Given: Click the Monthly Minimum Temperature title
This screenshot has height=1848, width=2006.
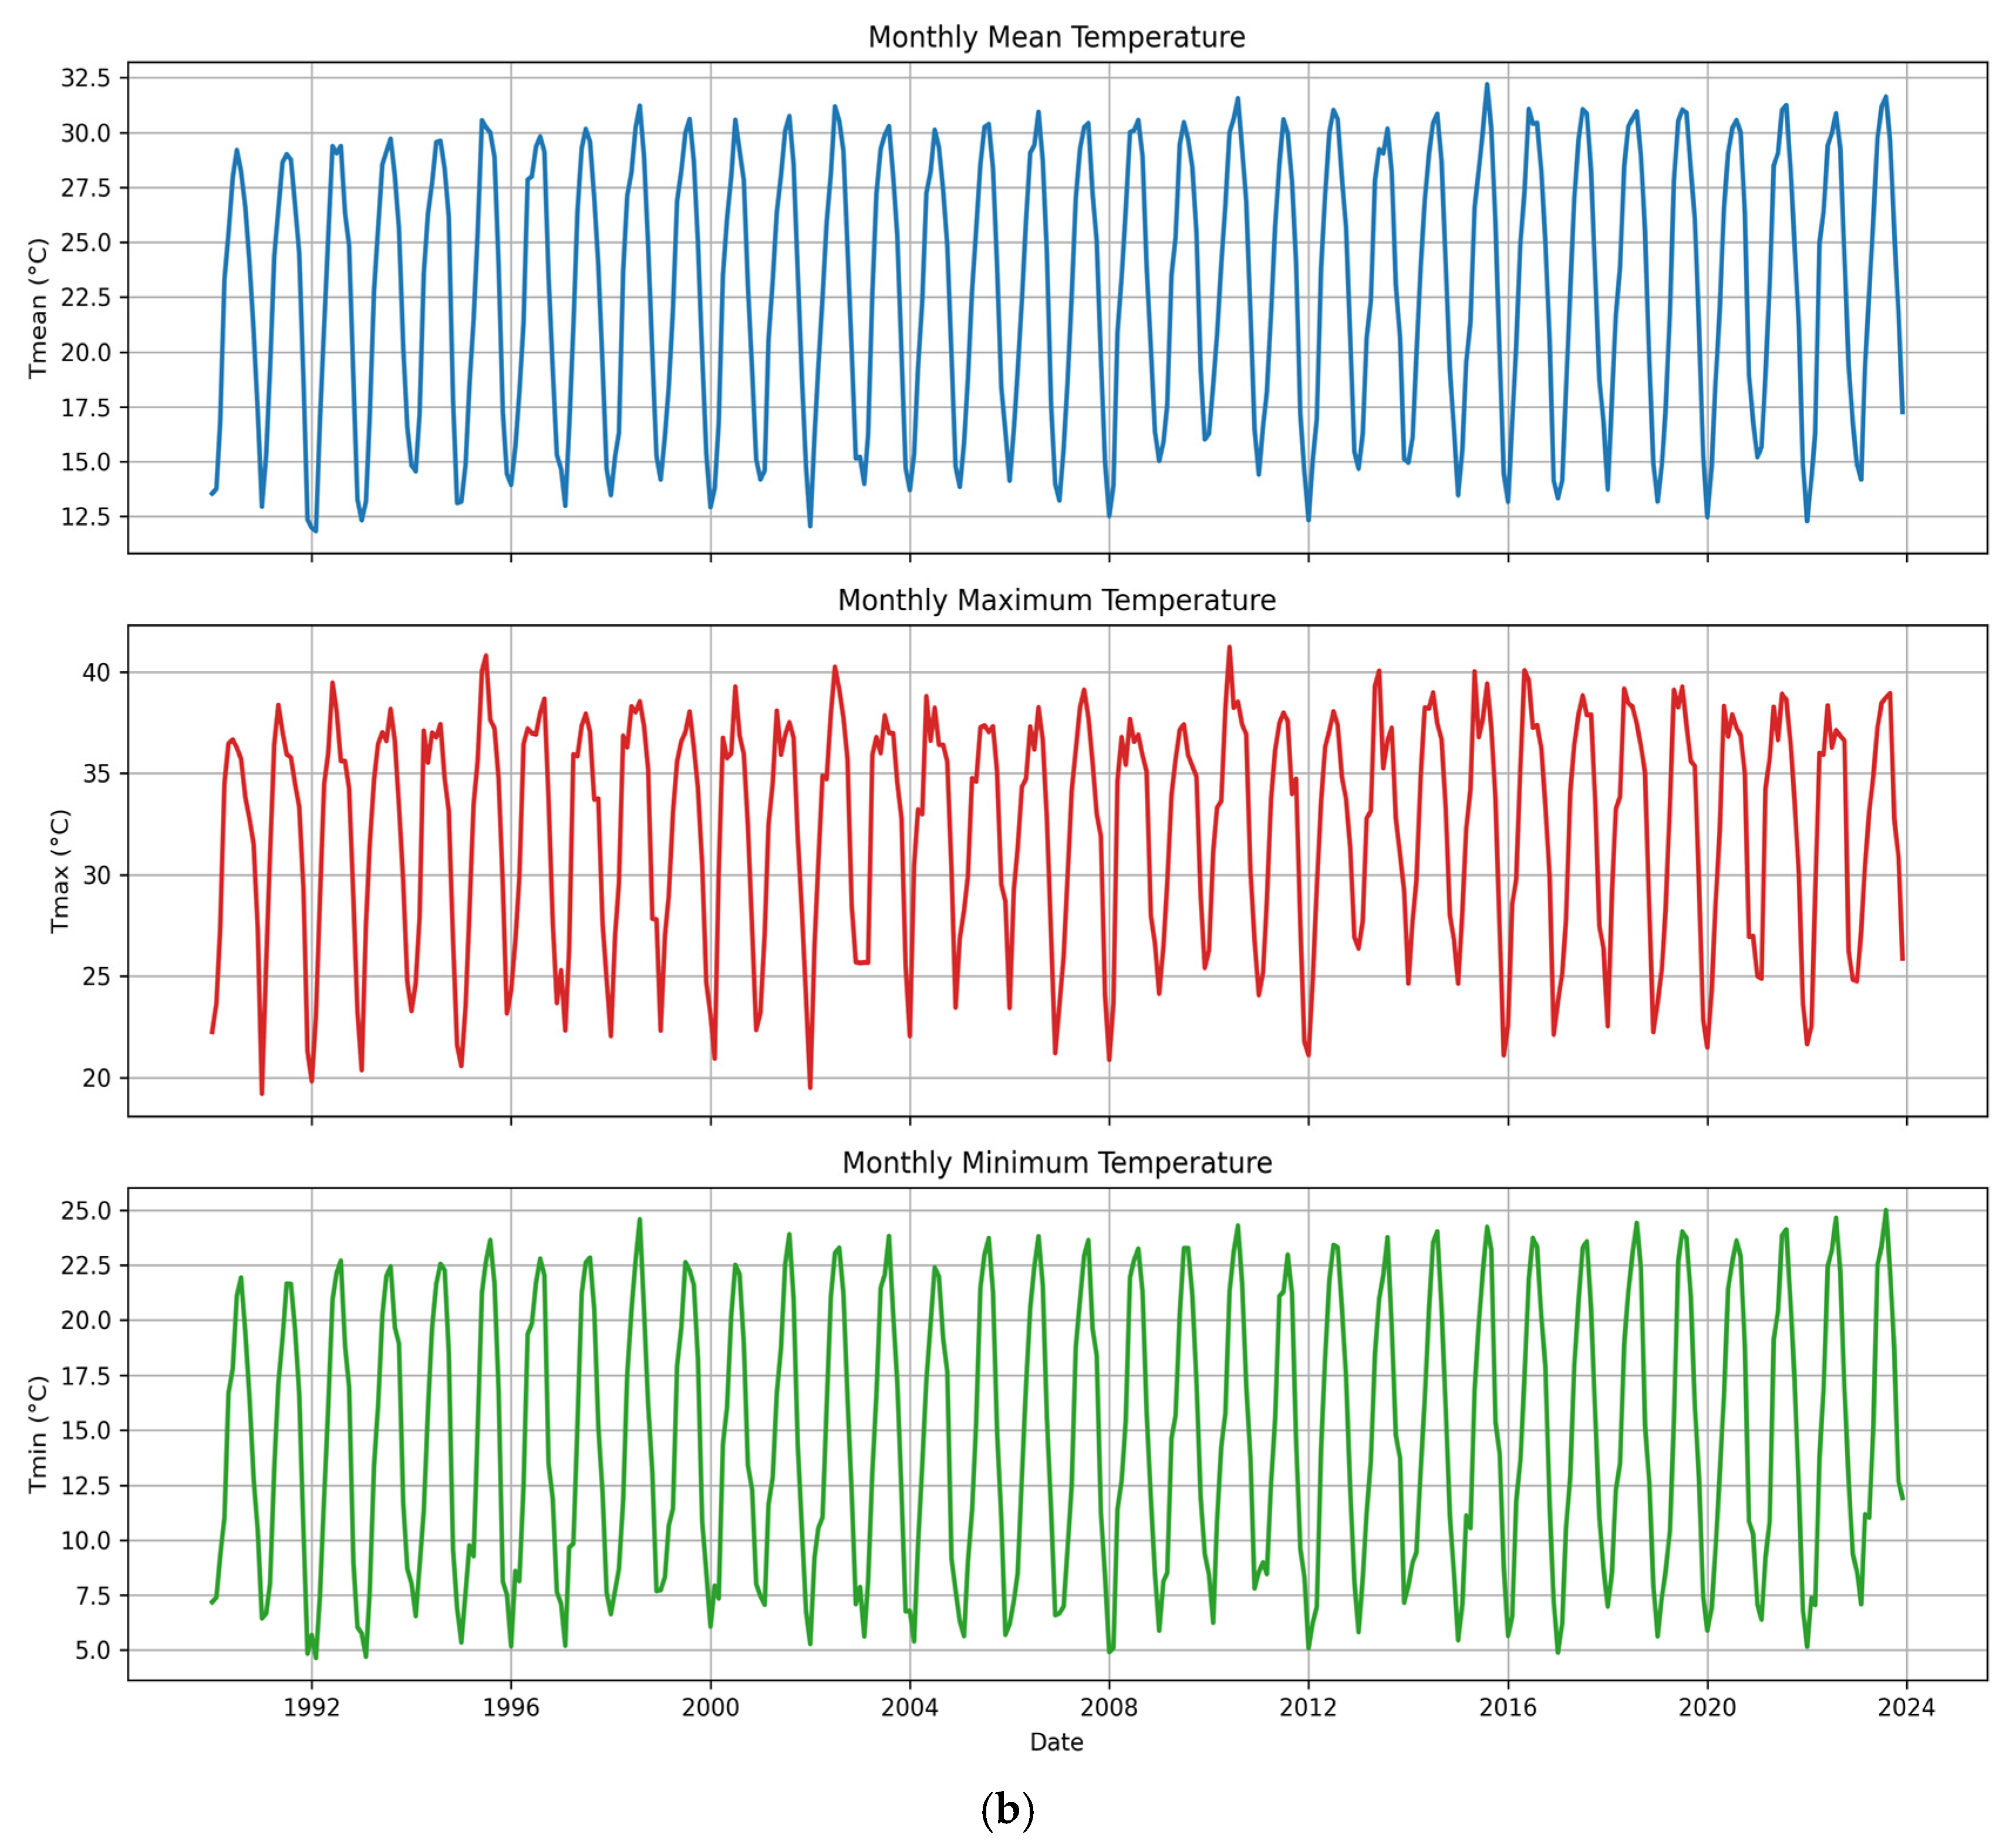Looking at the screenshot, I should (x=1057, y=1162).
